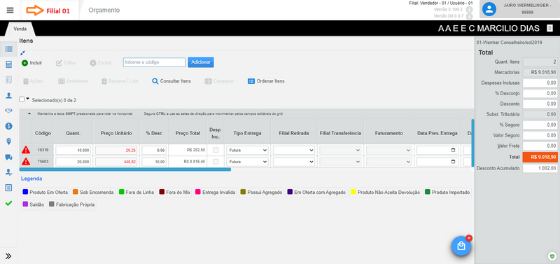Open Faturamento dropdown for item 16319
560x264 pixels.
388,151
